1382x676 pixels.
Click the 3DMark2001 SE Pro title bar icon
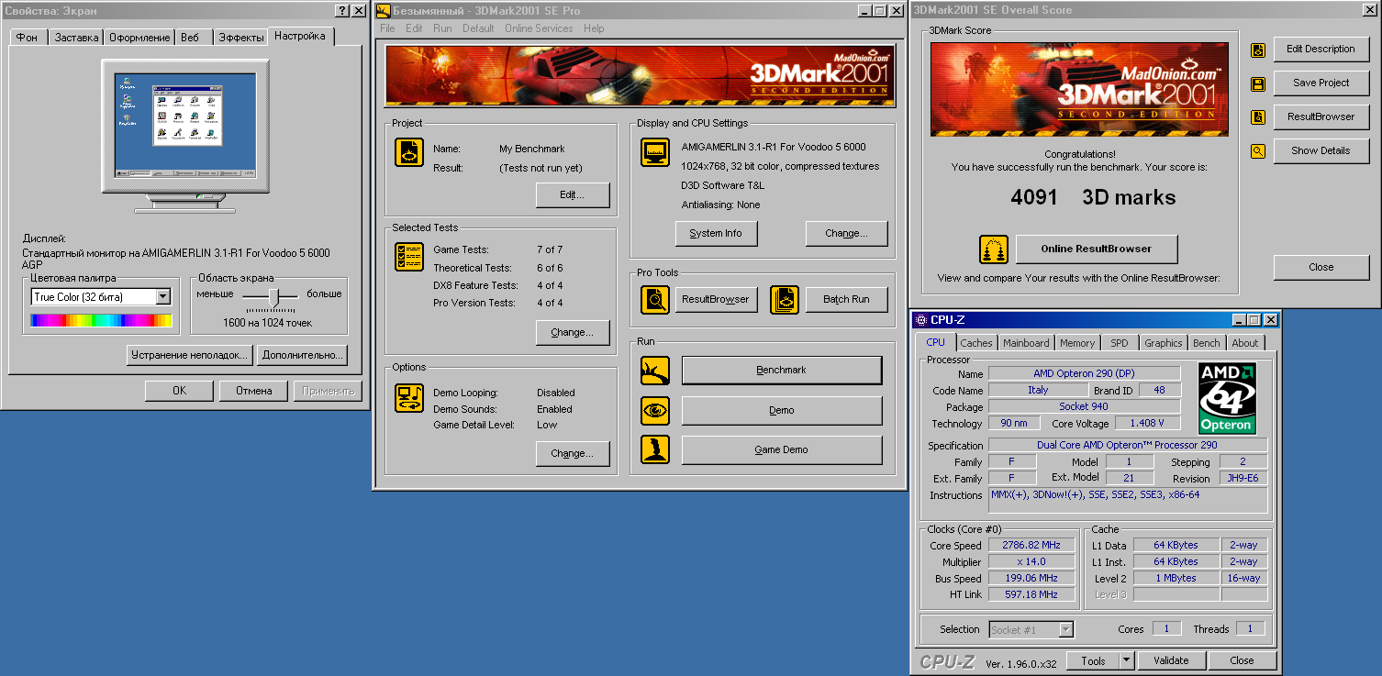click(x=384, y=11)
